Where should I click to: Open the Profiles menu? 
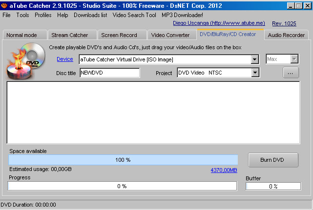click(43, 15)
